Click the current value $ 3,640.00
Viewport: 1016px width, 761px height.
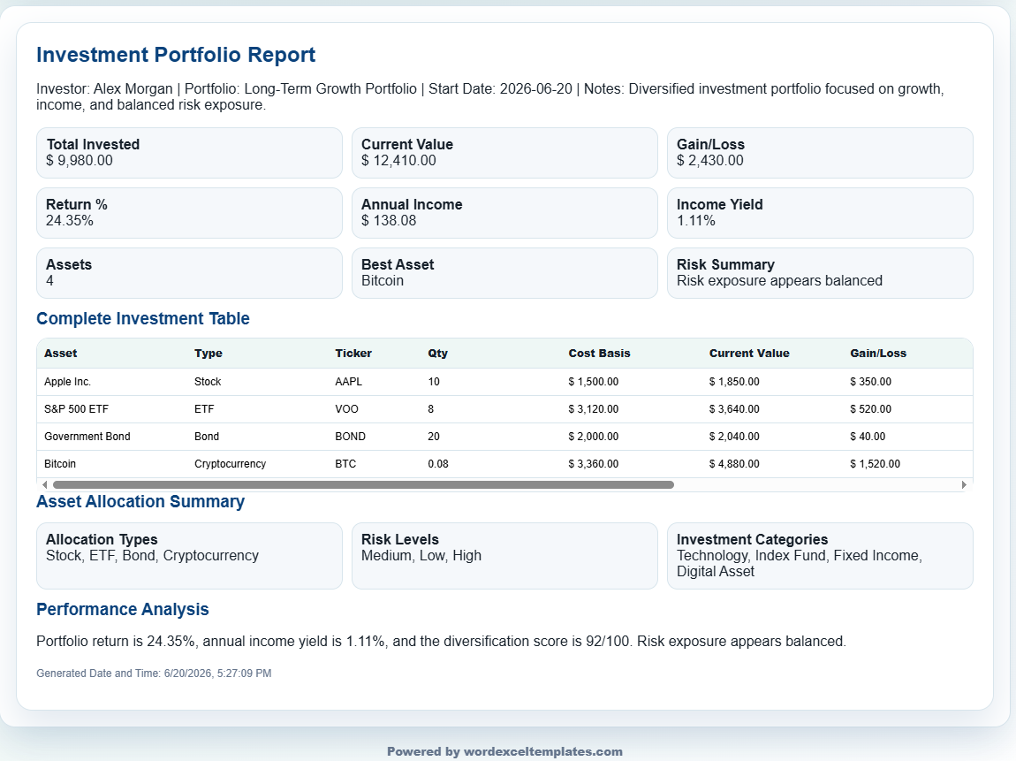coord(734,409)
